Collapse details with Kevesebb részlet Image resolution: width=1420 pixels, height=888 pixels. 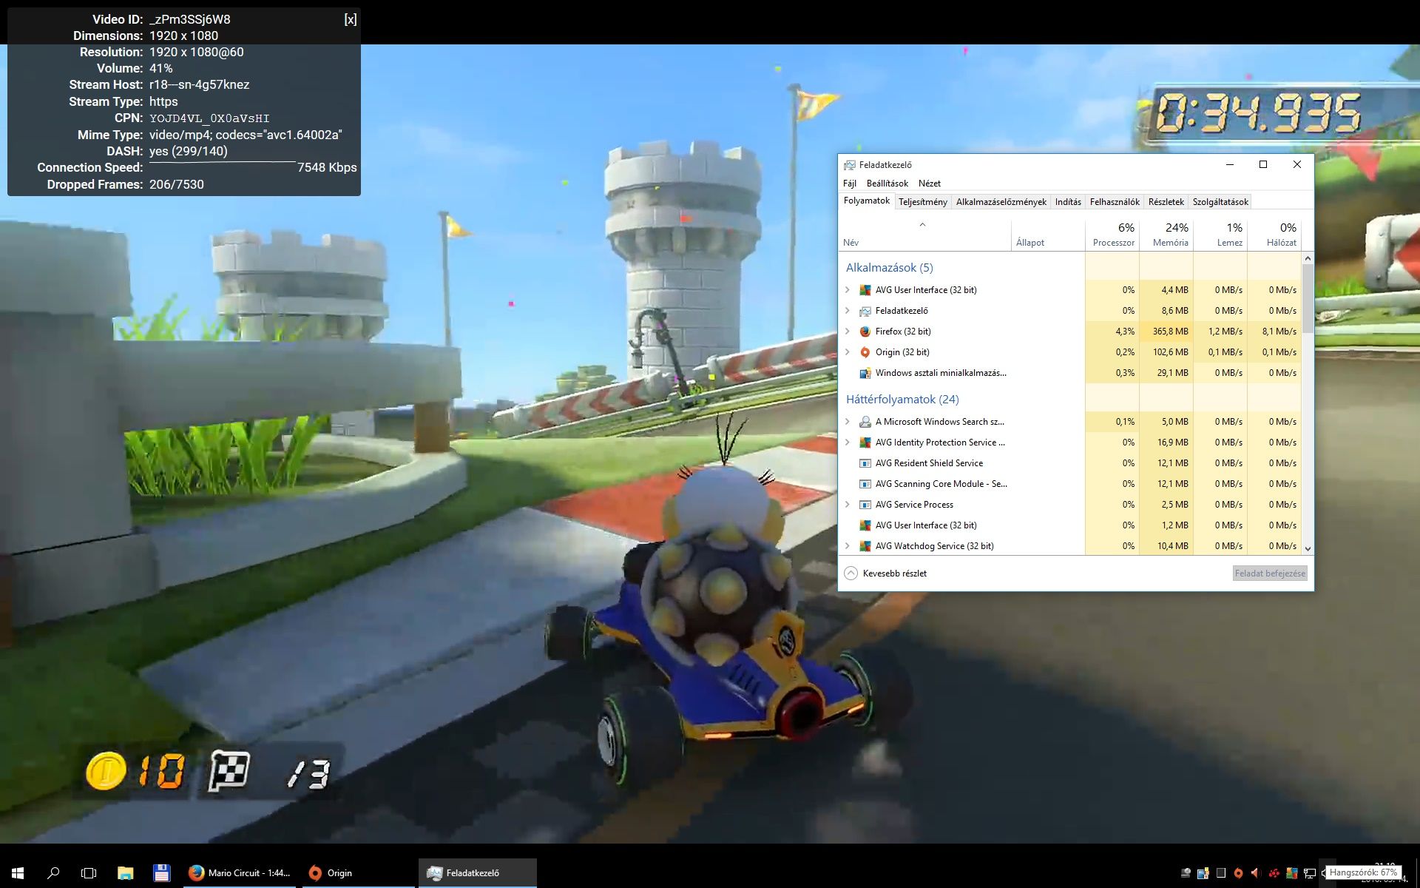click(x=885, y=573)
